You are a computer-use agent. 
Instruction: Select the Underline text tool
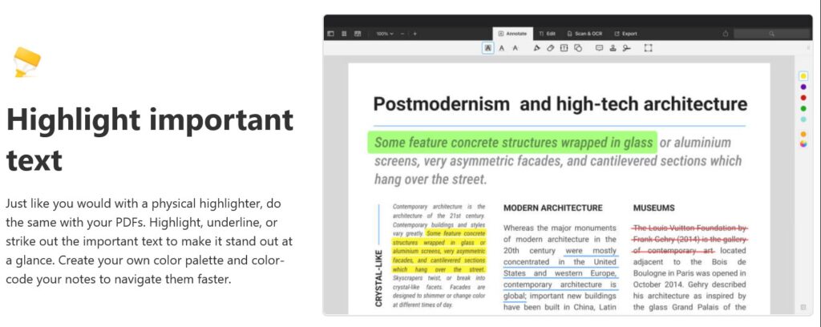point(502,48)
